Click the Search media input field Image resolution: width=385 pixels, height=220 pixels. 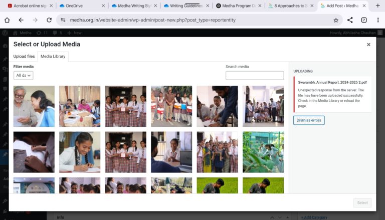tap(255, 76)
